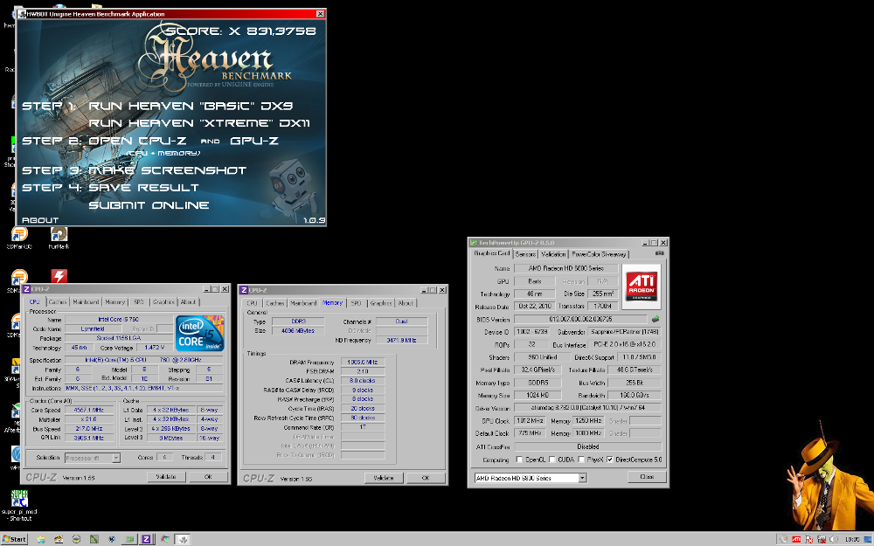Switch to the SPD tab in left CPU-Z

pos(139,302)
